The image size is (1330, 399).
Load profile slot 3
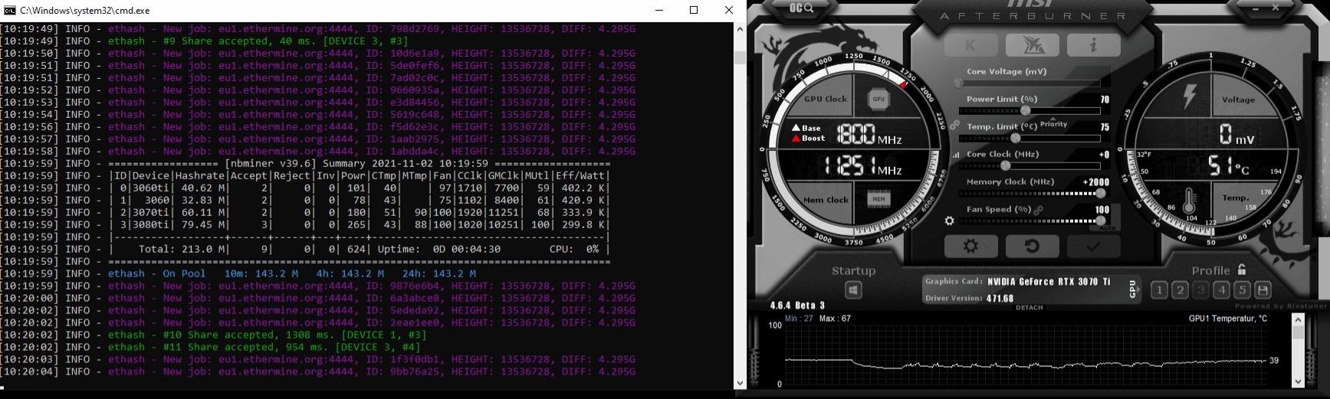(x=1201, y=290)
